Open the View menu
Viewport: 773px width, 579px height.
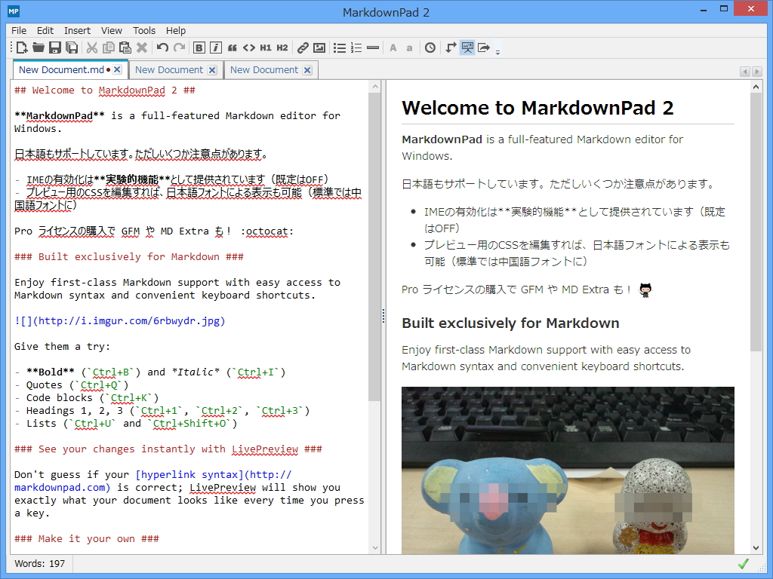(111, 31)
